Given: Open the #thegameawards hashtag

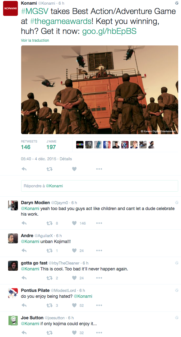Looking at the screenshot, I should click(x=61, y=21).
